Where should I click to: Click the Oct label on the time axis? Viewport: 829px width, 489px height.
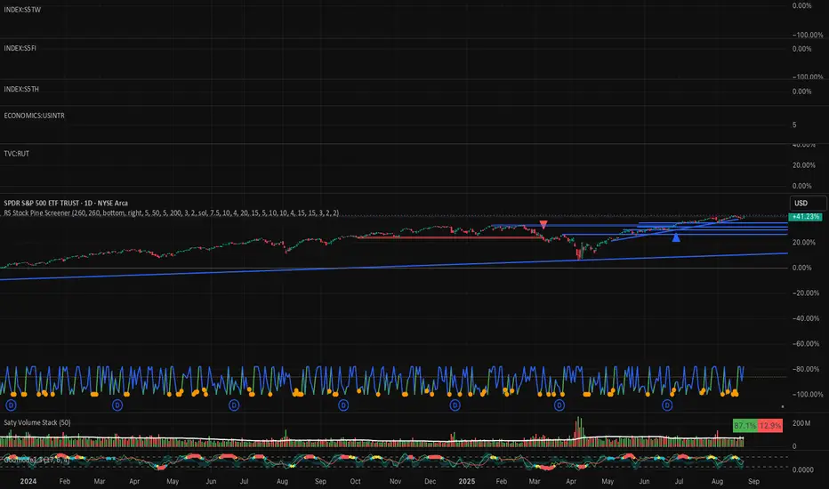coord(355,482)
